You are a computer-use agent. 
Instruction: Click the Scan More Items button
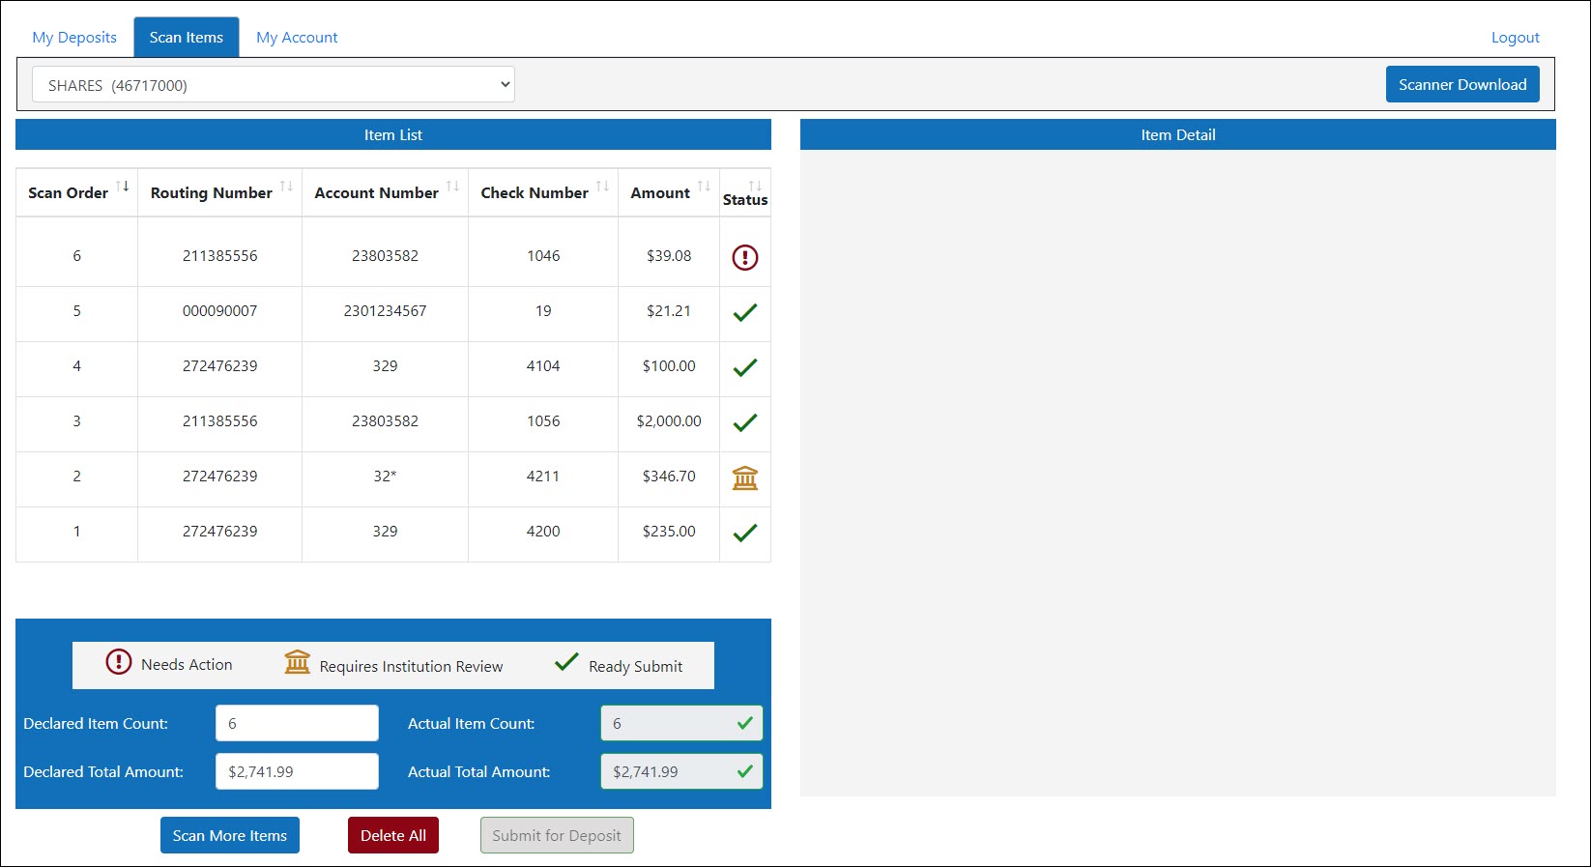230,835
